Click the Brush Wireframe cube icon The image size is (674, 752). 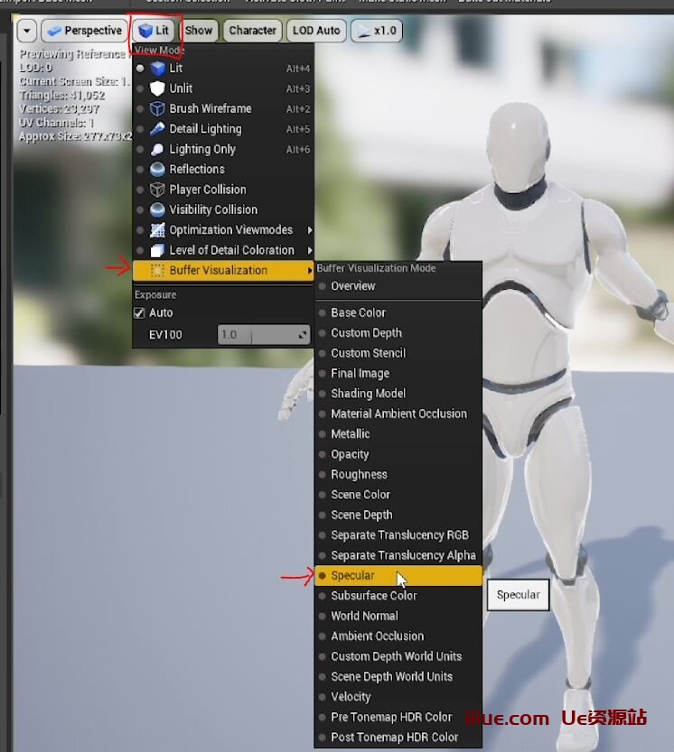click(x=158, y=108)
